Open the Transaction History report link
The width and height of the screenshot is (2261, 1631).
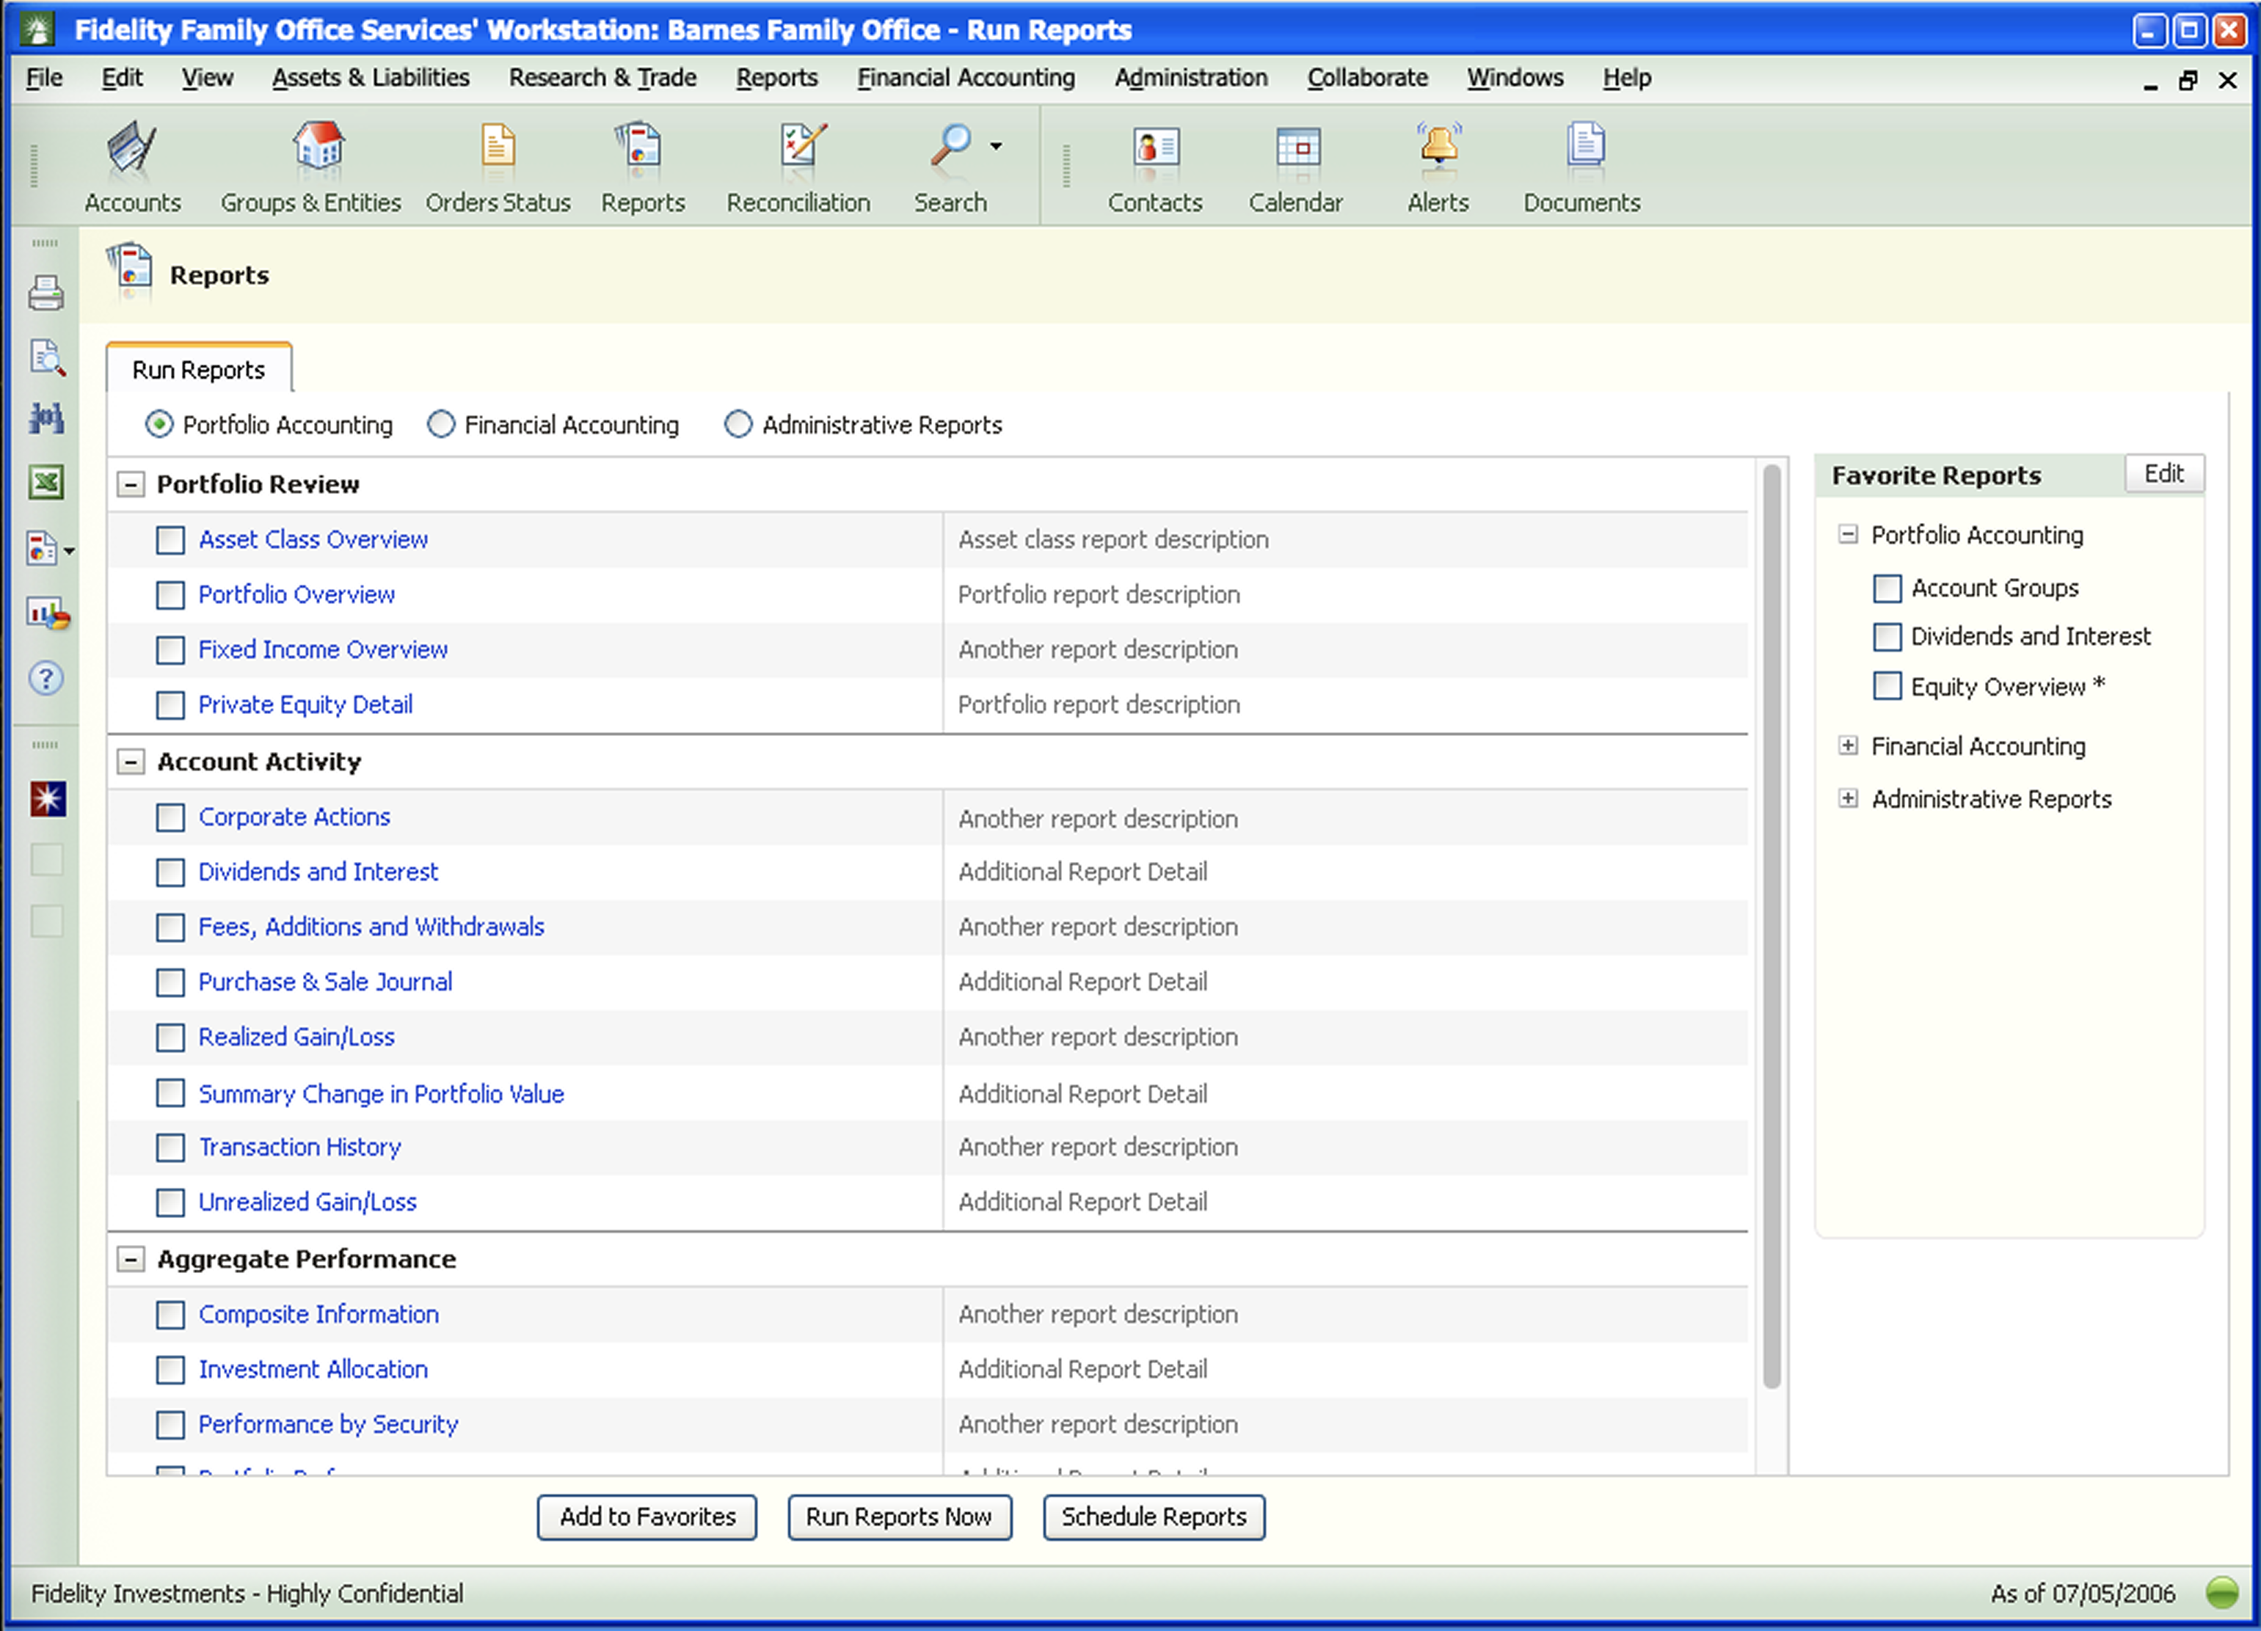tap(299, 1147)
